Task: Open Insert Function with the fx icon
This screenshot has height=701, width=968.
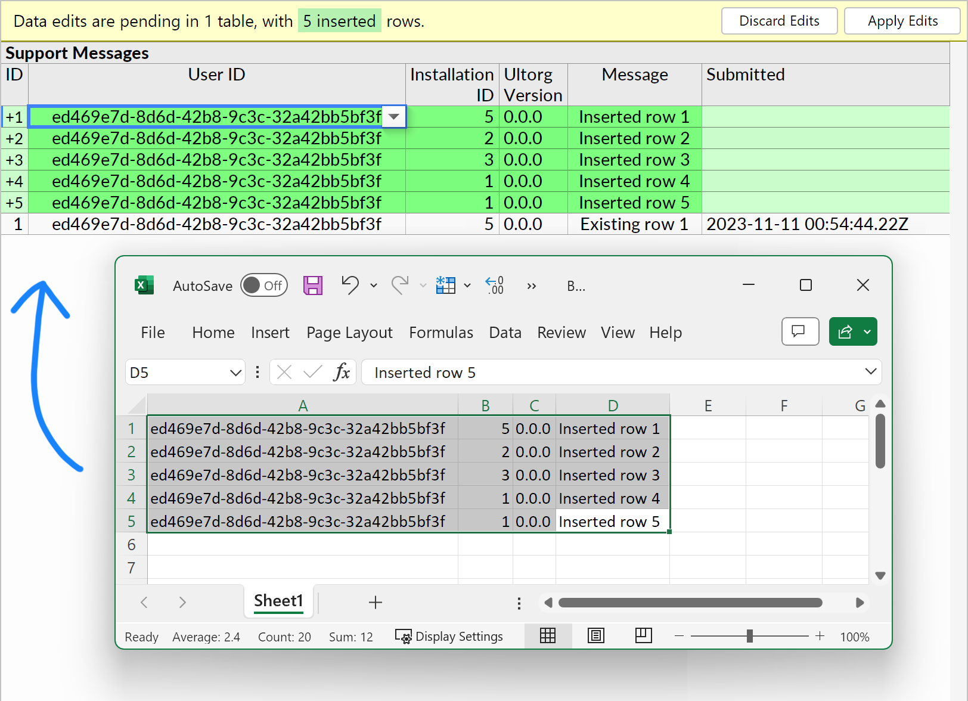Action: pos(342,371)
